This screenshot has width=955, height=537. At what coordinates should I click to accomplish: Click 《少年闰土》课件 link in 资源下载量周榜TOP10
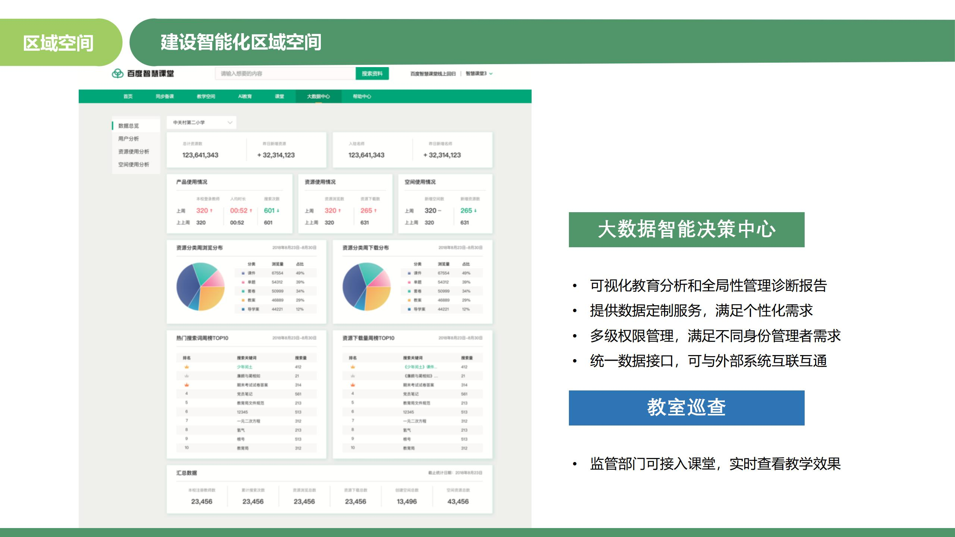420,367
